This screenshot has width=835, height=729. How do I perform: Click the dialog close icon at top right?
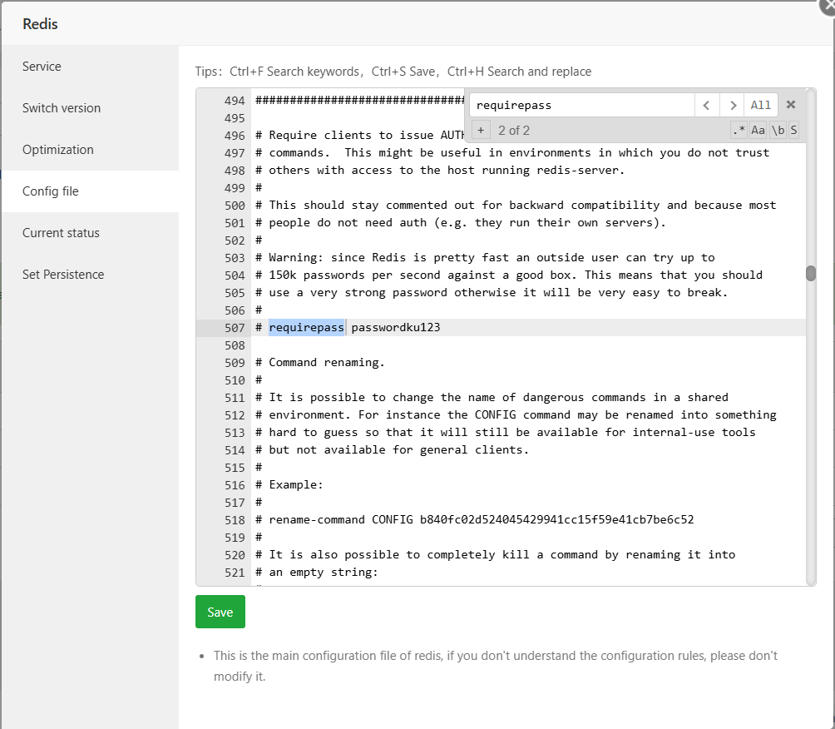coord(828,7)
